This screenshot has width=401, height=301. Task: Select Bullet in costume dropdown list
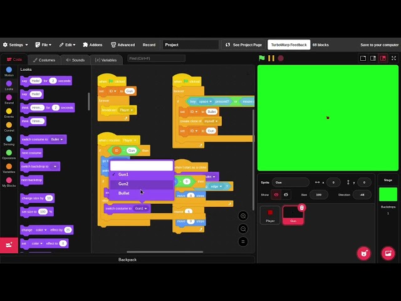point(142,193)
